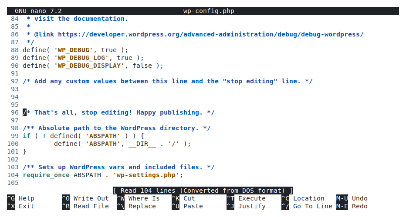Click line number 93 empty line
Screen dimensions: 406x217
tap(15, 89)
